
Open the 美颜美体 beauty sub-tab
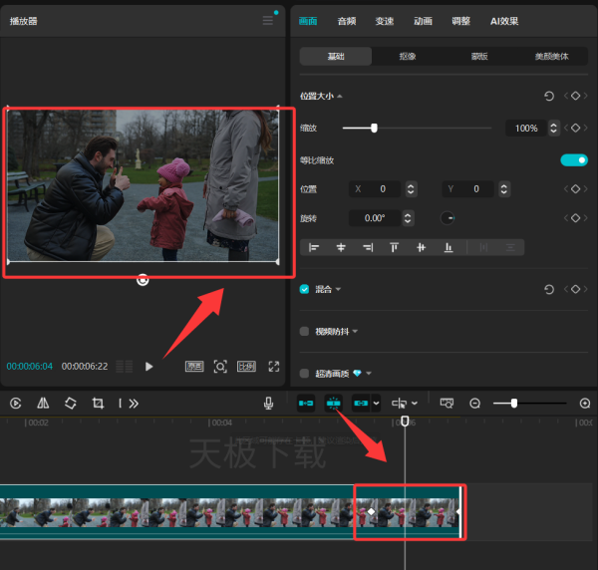[551, 57]
